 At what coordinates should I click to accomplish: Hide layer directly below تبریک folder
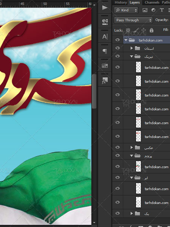pyautogui.click(x=117, y=67)
